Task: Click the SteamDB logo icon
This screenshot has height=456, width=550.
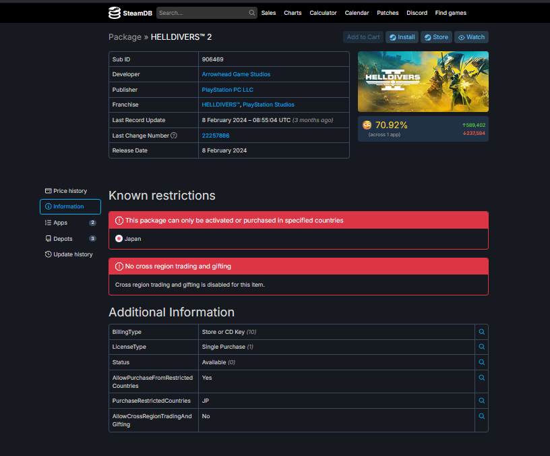Action: (x=115, y=13)
